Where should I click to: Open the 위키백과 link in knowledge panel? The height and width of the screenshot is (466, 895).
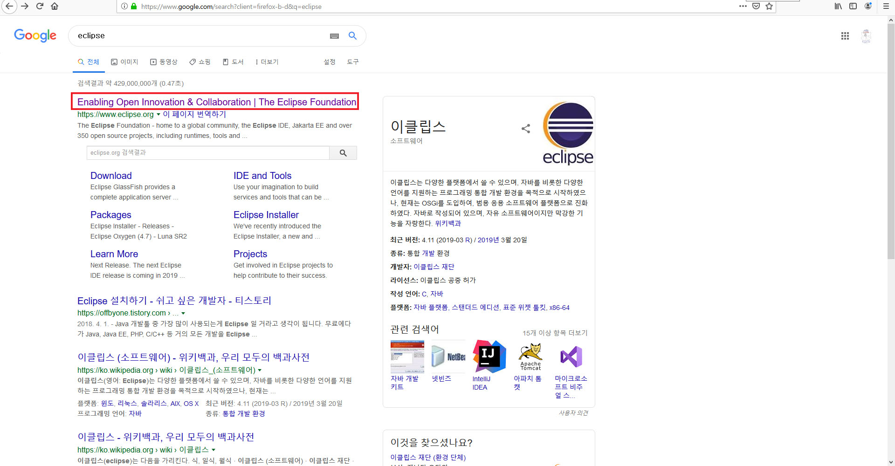click(x=448, y=224)
